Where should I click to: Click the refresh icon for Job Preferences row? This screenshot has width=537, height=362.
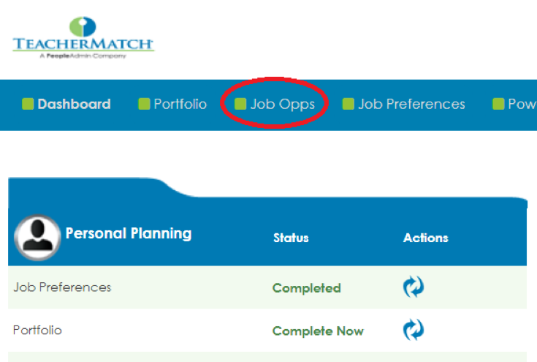[x=414, y=287]
